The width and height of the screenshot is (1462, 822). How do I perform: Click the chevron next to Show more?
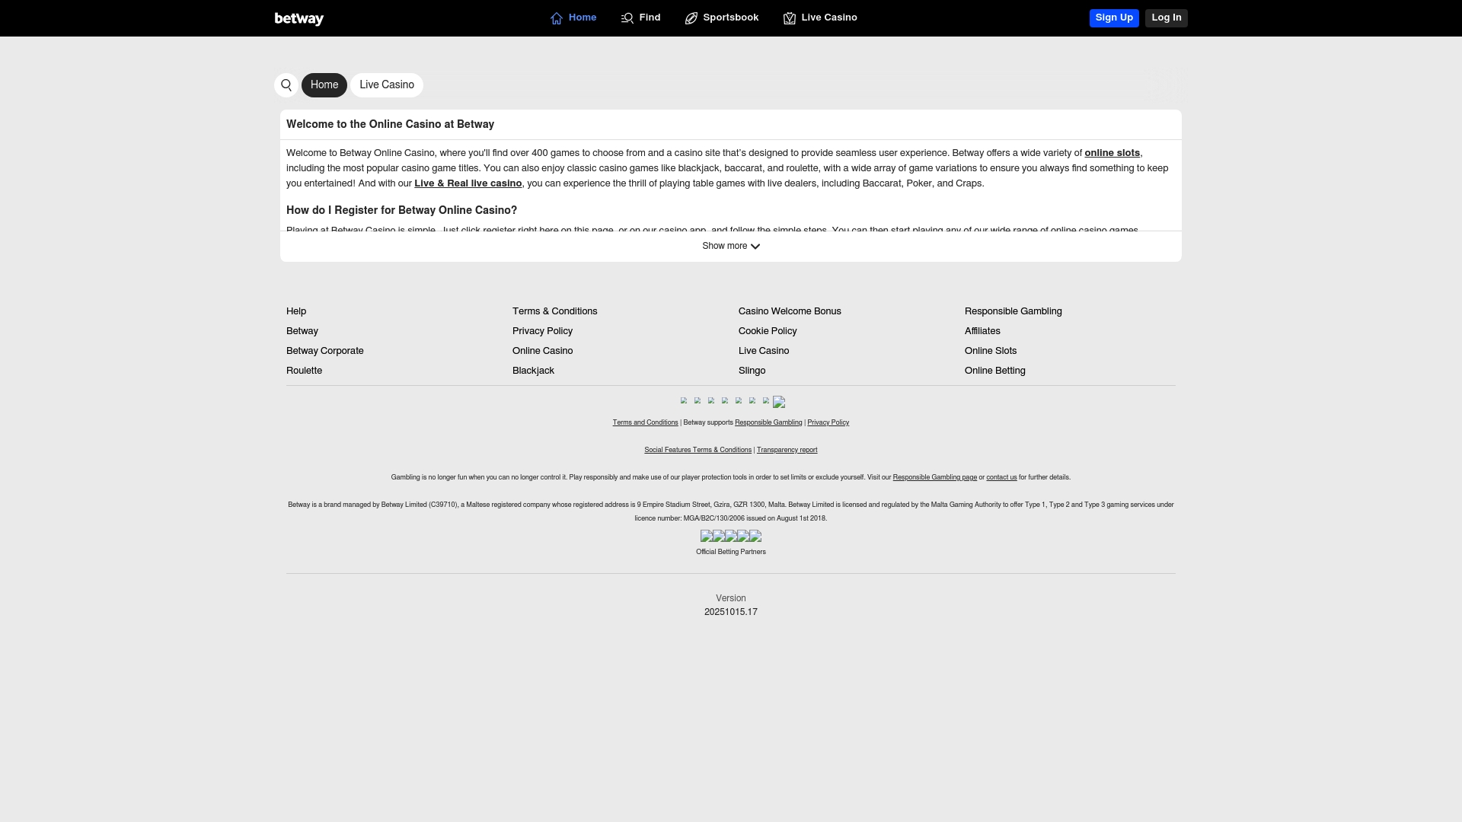[755, 246]
